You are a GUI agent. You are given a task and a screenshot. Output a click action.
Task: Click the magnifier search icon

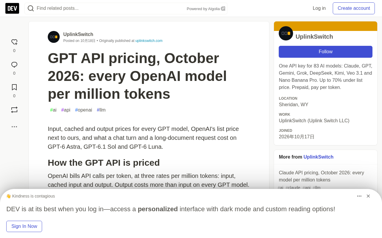pos(31,8)
